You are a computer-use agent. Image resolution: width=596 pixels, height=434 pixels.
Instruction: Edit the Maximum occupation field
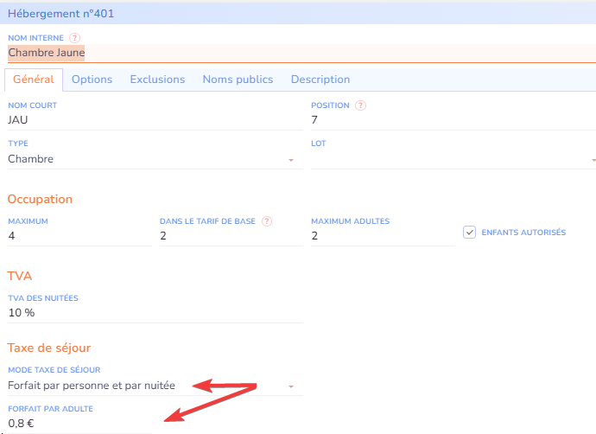point(78,236)
